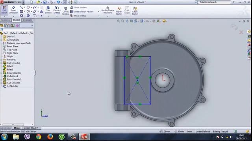Click the SolidWorks Search input field

215,2
